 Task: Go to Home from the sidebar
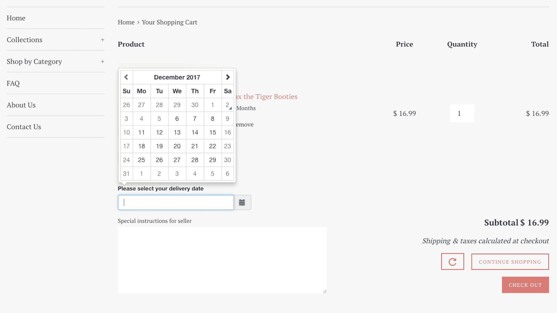click(16, 18)
